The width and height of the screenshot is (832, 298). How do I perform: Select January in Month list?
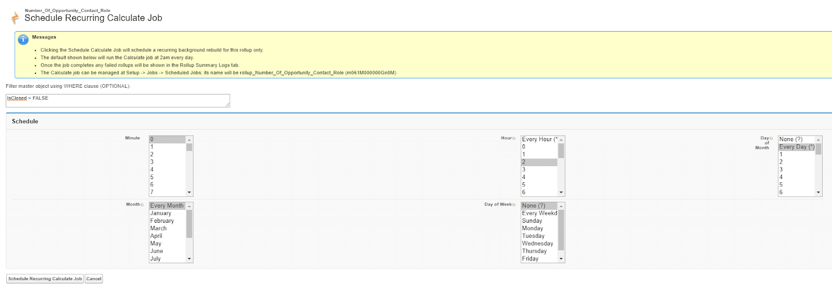coord(167,213)
